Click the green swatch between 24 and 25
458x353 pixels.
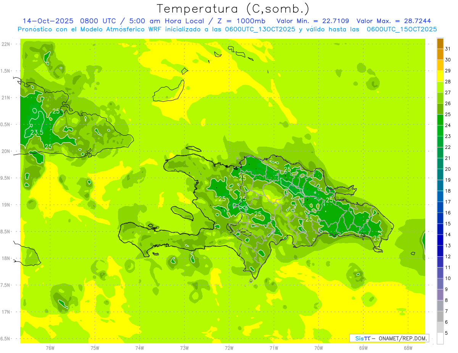pyautogui.click(x=440, y=120)
